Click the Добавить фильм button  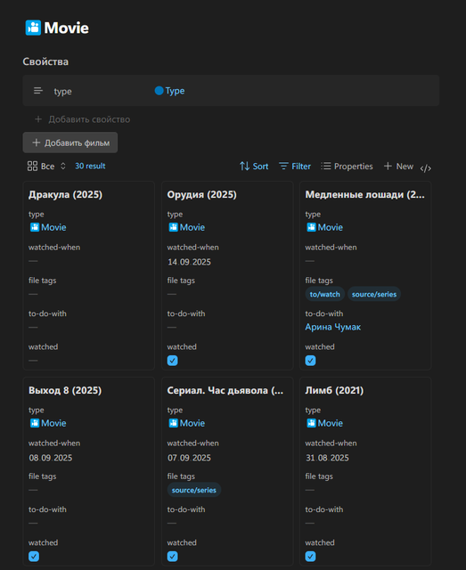click(x=70, y=142)
